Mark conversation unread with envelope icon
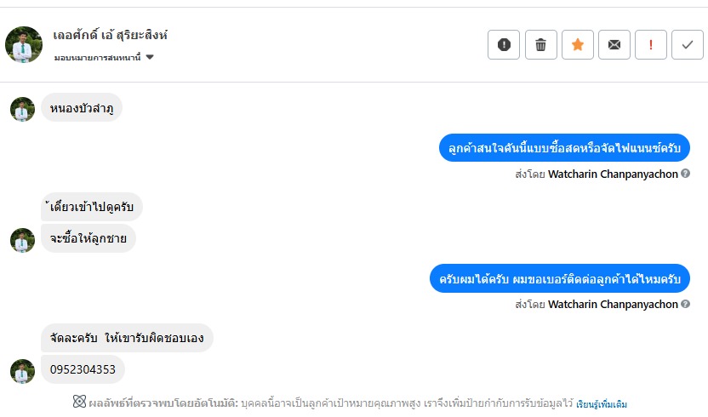This screenshot has height=417, width=708. (x=614, y=44)
